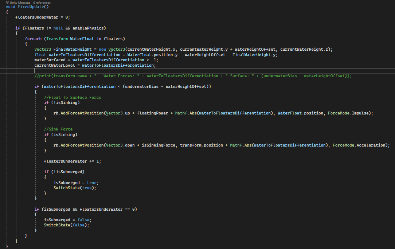The height and width of the screenshot is (249, 395).
Task: Click the isSinkingForce variable
Action: click(x=159, y=145)
